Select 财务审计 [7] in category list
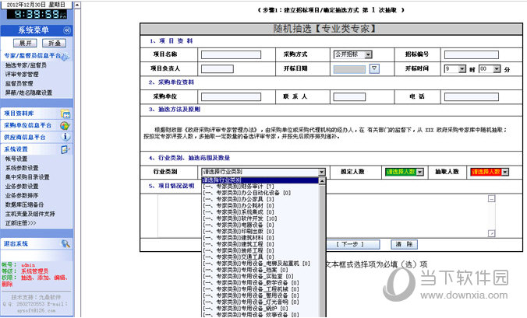Viewport: 527px width, 318px height. 260,187
